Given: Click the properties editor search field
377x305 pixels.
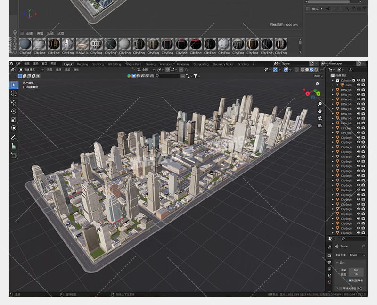Looking at the screenshot, I should tap(353, 239).
